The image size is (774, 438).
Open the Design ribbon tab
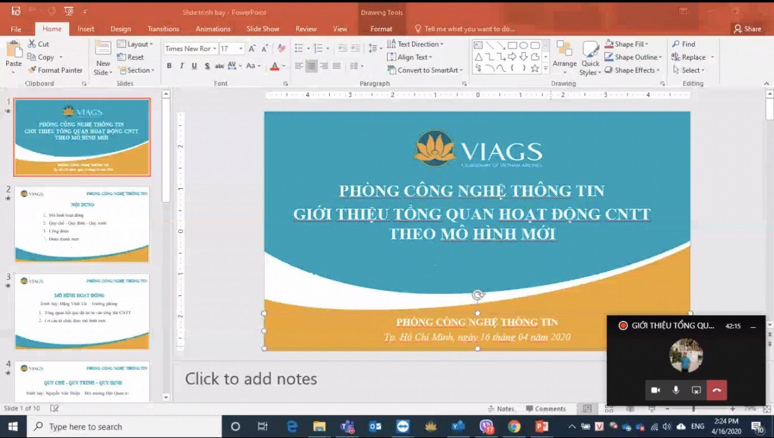click(120, 29)
